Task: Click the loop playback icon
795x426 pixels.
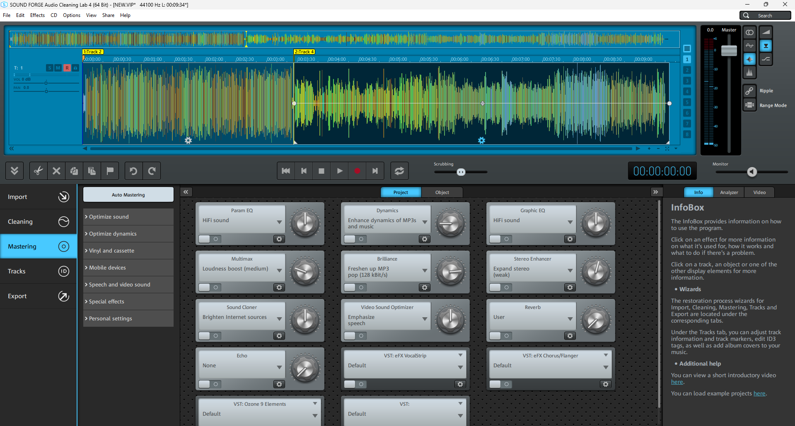Action: tap(399, 171)
